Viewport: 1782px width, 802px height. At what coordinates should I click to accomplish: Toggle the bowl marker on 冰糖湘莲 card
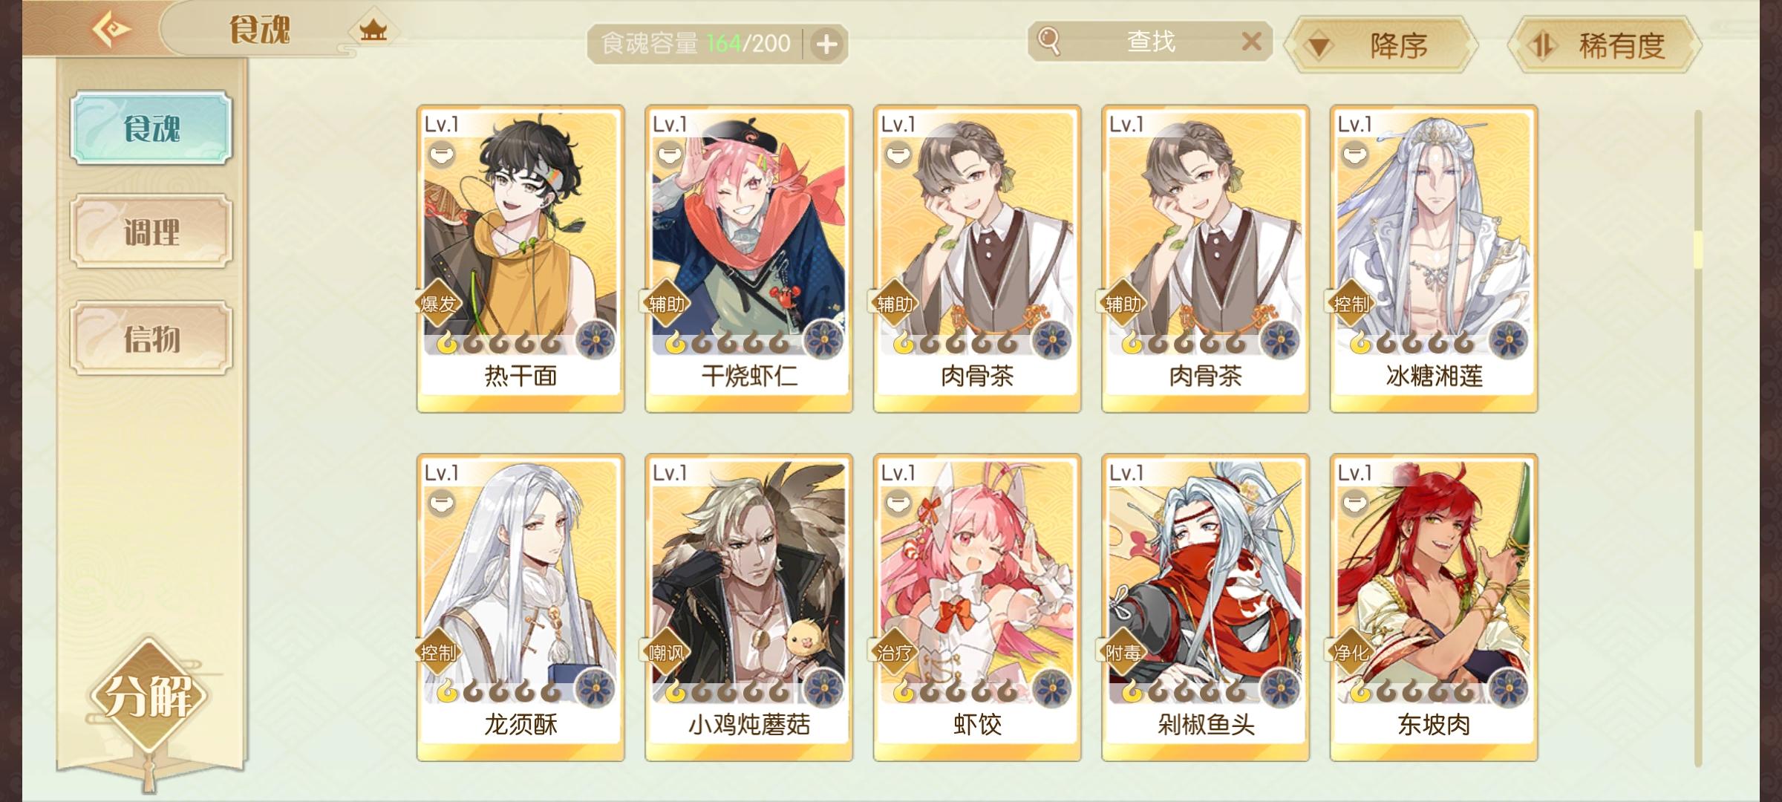(1355, 154)
